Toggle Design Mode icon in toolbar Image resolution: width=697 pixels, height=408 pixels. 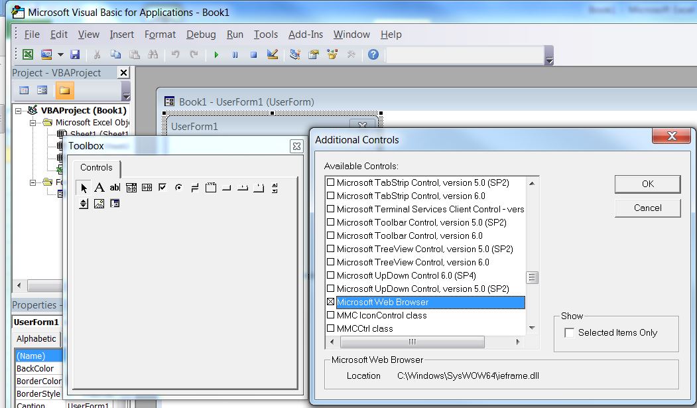tap(273, 54)
